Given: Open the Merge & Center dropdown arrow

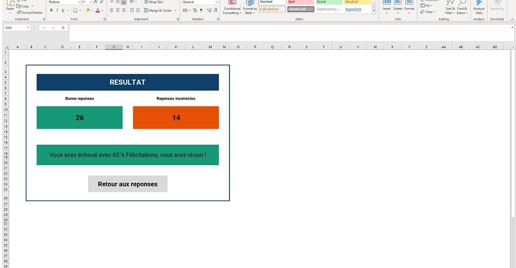Looking at the screenshot, I should tap(175, 11).
